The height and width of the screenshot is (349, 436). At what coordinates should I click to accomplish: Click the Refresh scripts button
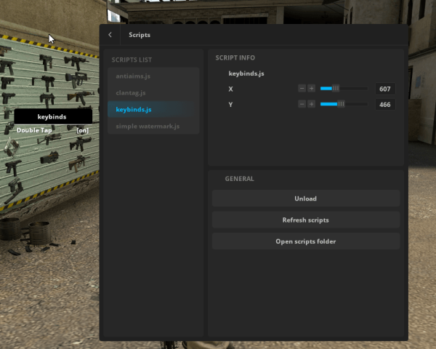coord(306,220)
